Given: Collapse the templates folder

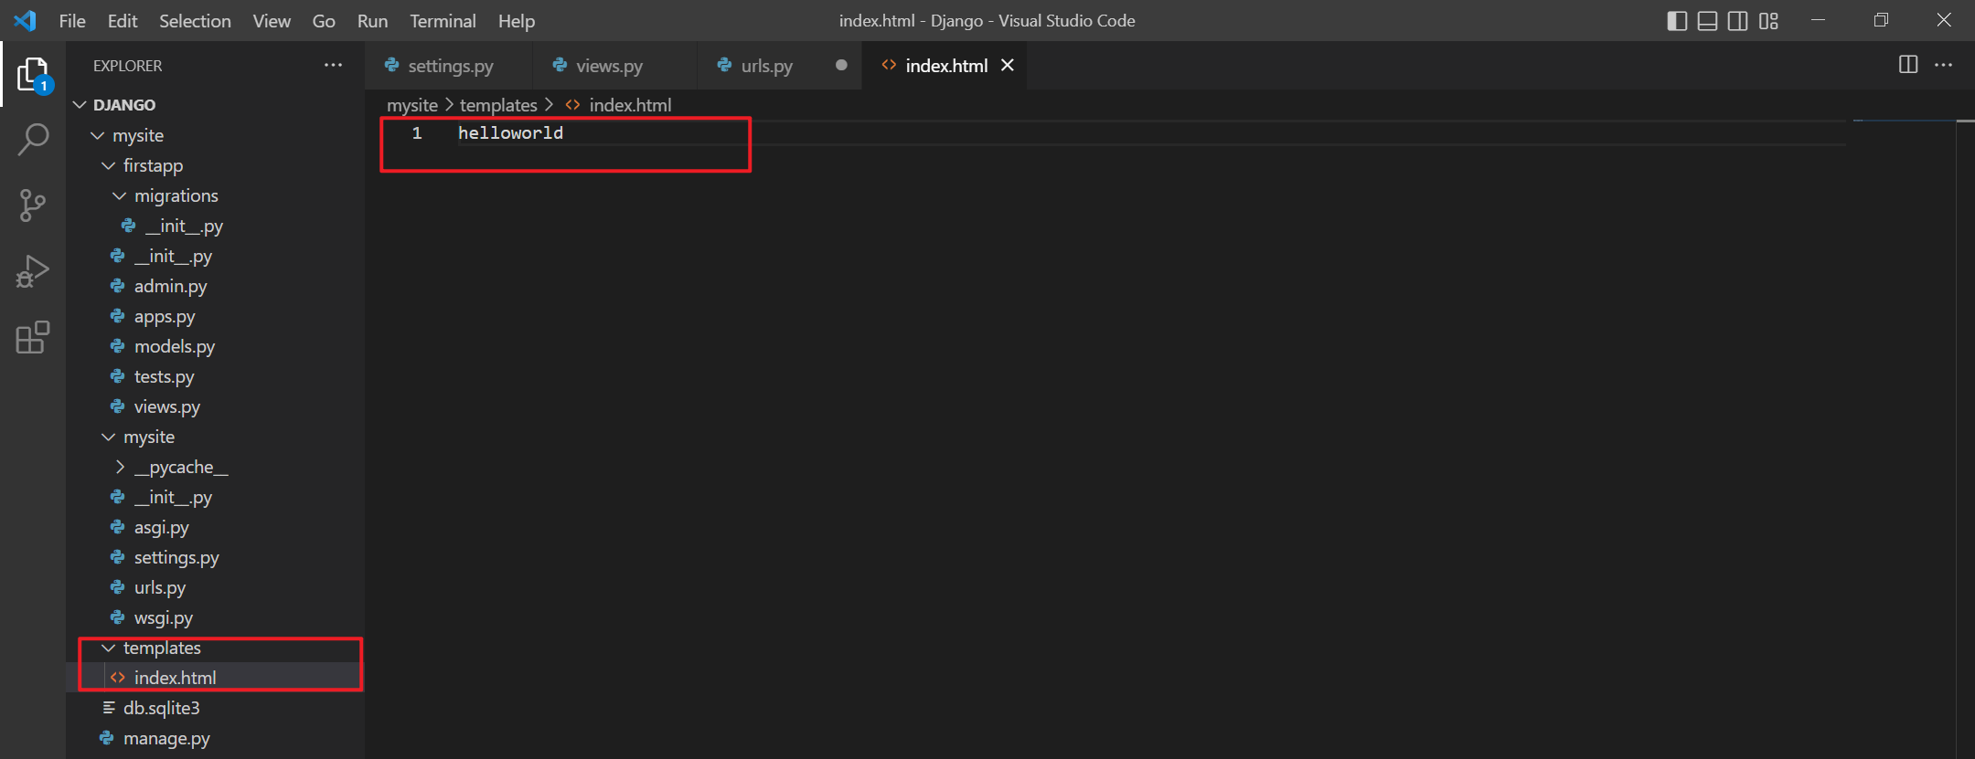Looking at the screenshot, I should tap(161, 648).
